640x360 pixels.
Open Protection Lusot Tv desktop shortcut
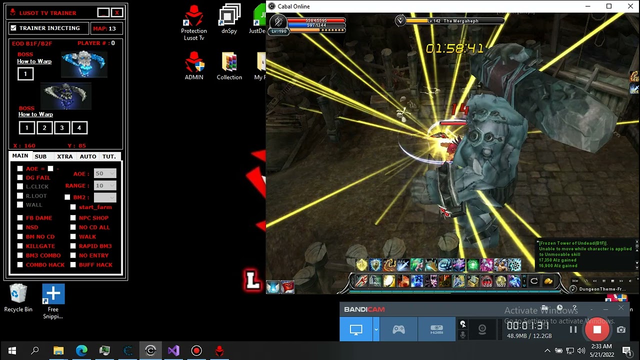tap(194, 23)
